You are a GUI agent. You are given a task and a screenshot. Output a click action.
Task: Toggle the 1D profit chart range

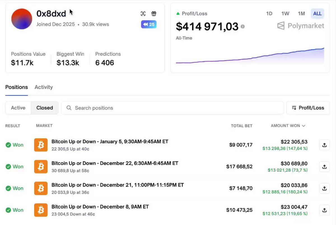(x=269, y=13)
